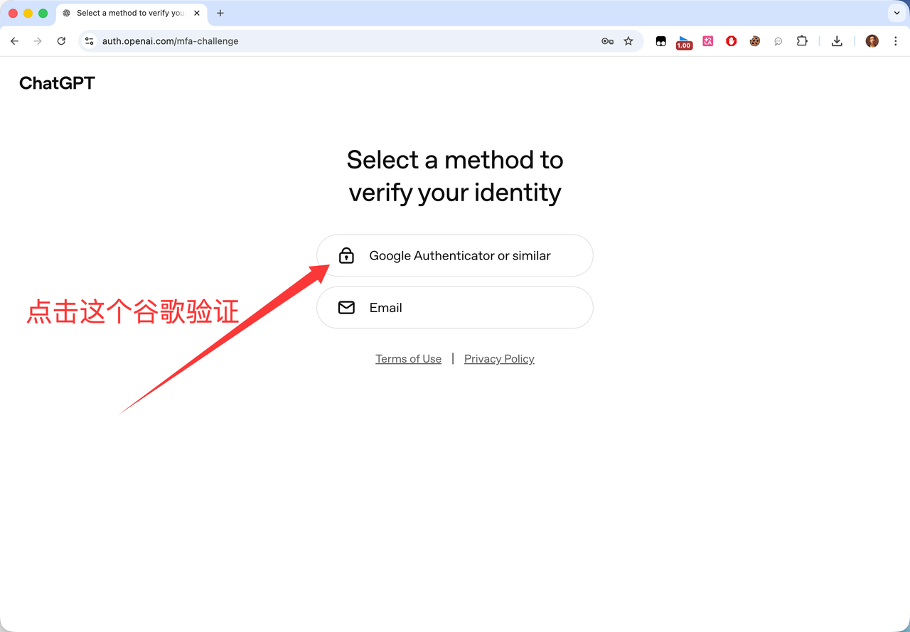Open the pink translate extension
The height and width of the screenshot is (632, 910).
tap(707, 41)
